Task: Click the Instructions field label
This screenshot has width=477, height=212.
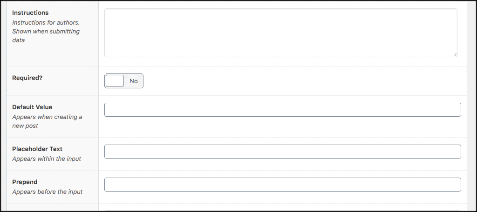Action: click(x=30, y=13)
